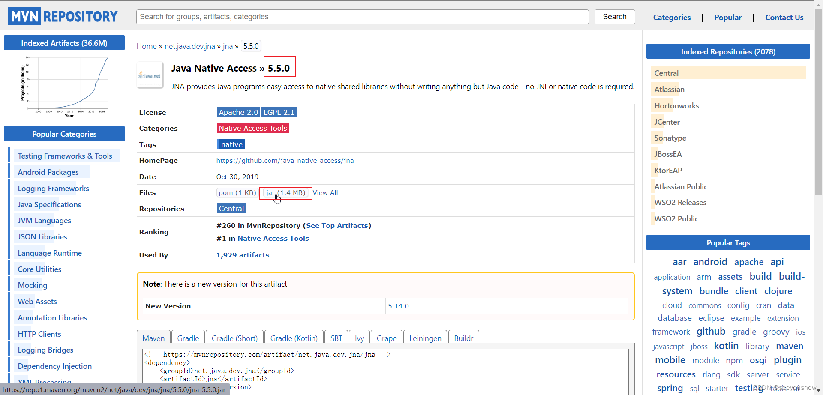Screen dimensions: 823x395
Task: Open the Hortonworks indexed repository
Action: pyautogui.click(x=676, y=106)
